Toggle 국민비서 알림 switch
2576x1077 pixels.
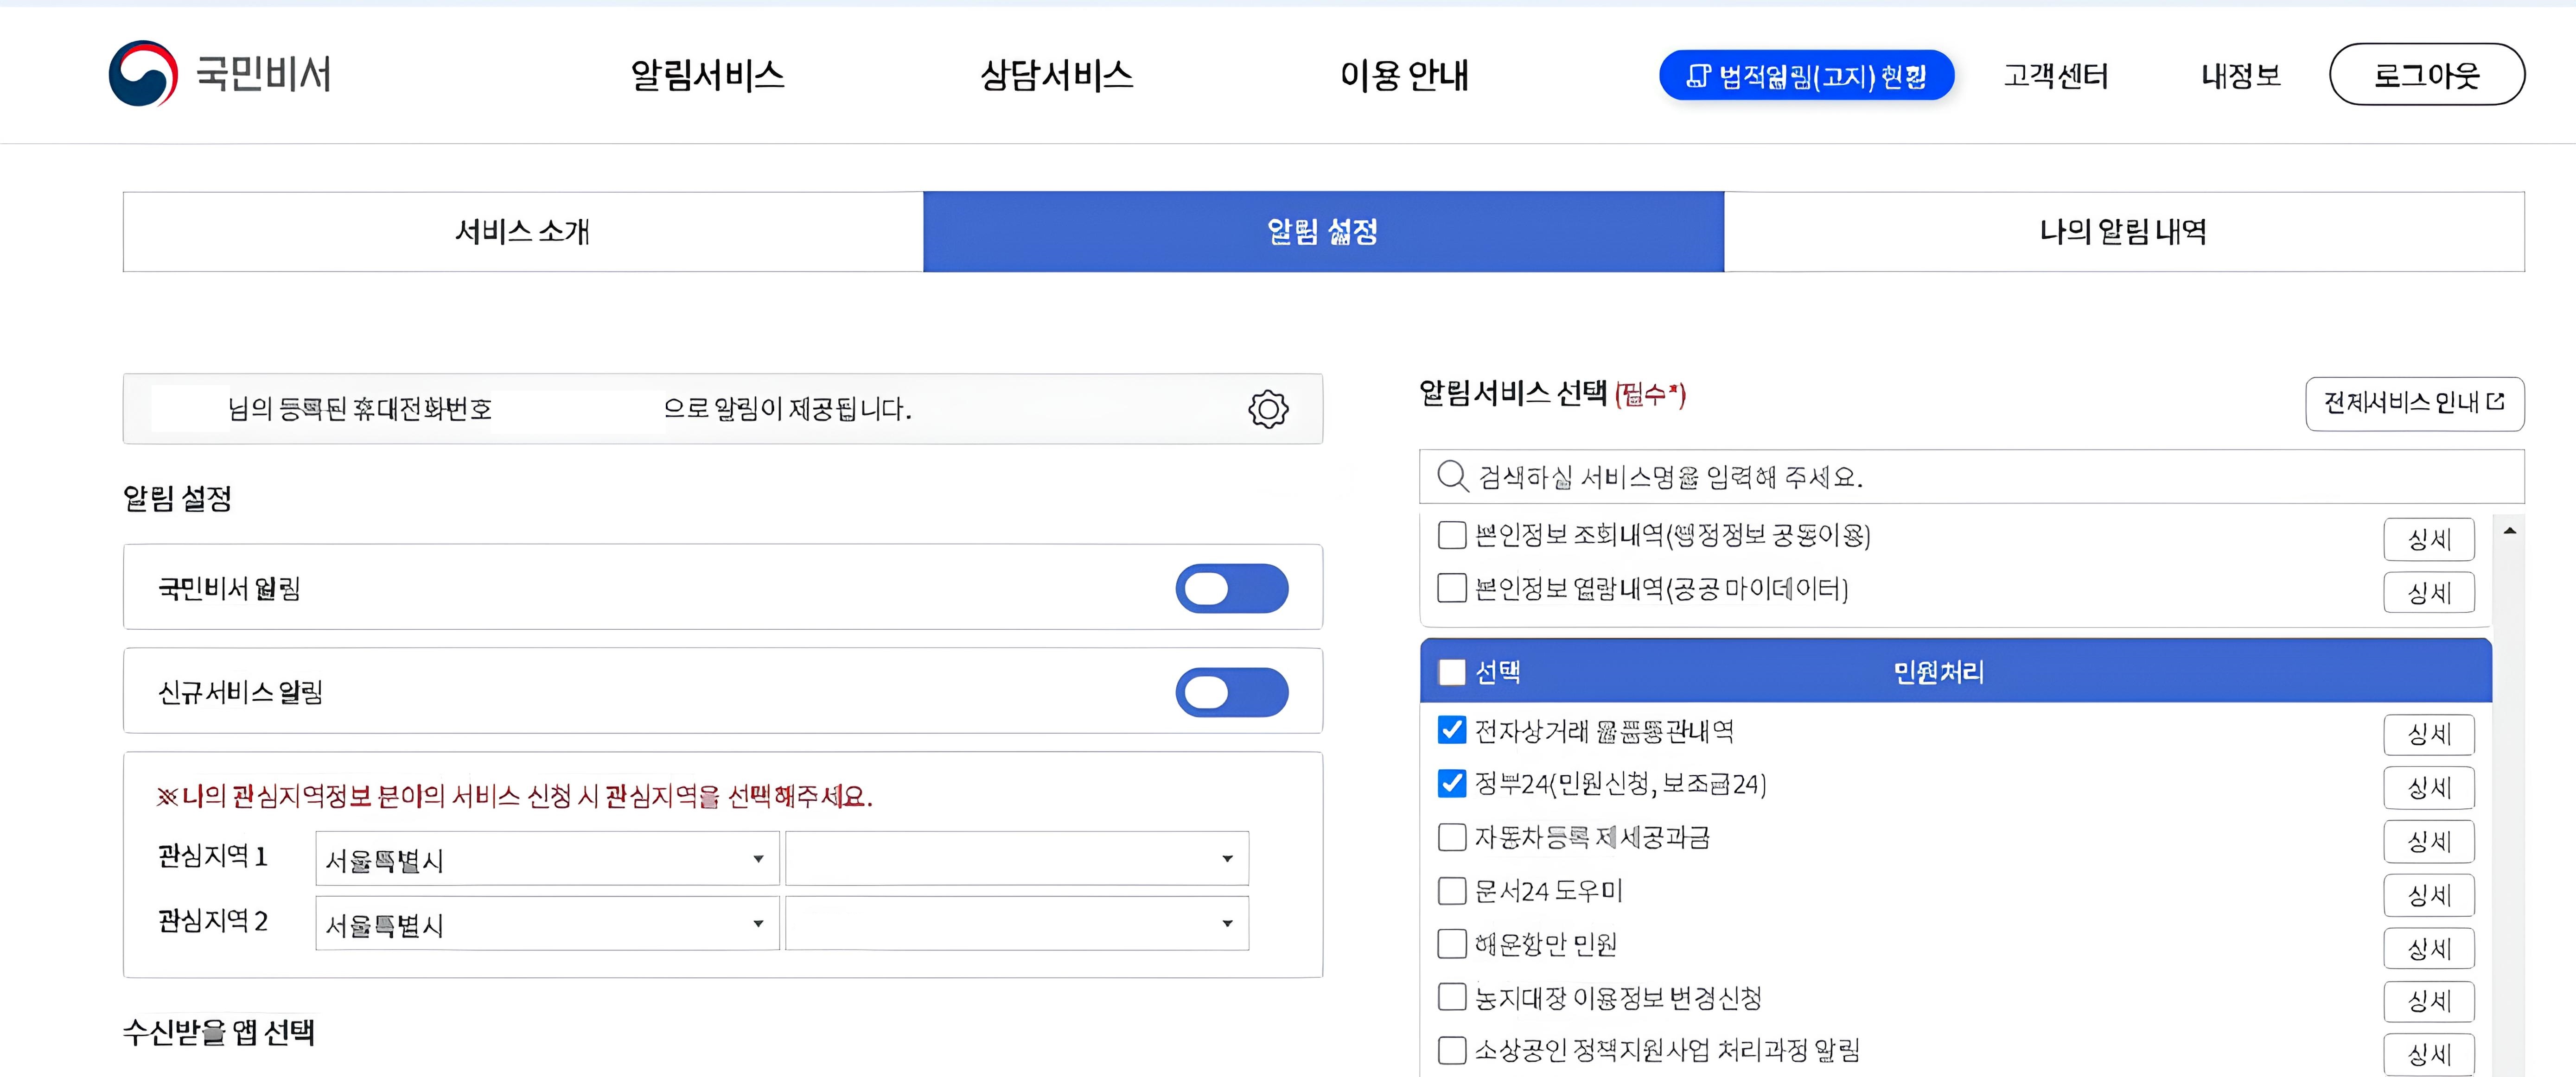click(1231, 589)
